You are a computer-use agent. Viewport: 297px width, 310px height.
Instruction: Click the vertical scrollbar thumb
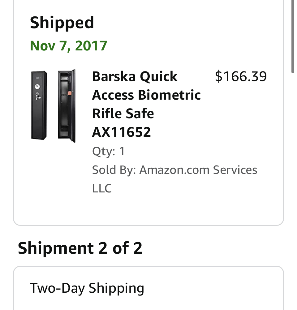293,37
